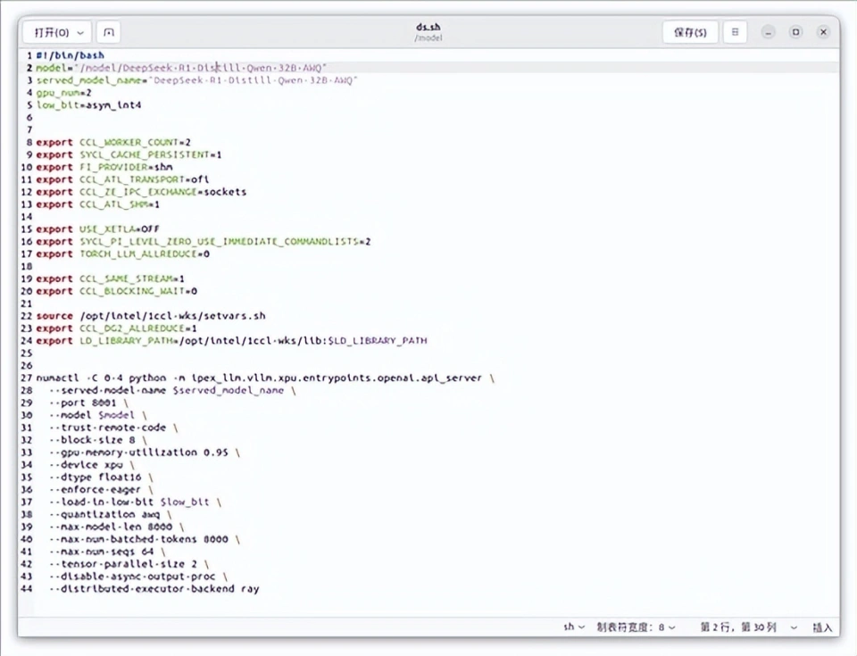The width and height of the screenshot is (857, 656).
Task: Click the --gpu-memory-utilization 0.95 argument
Action: (x=145, y=453)
